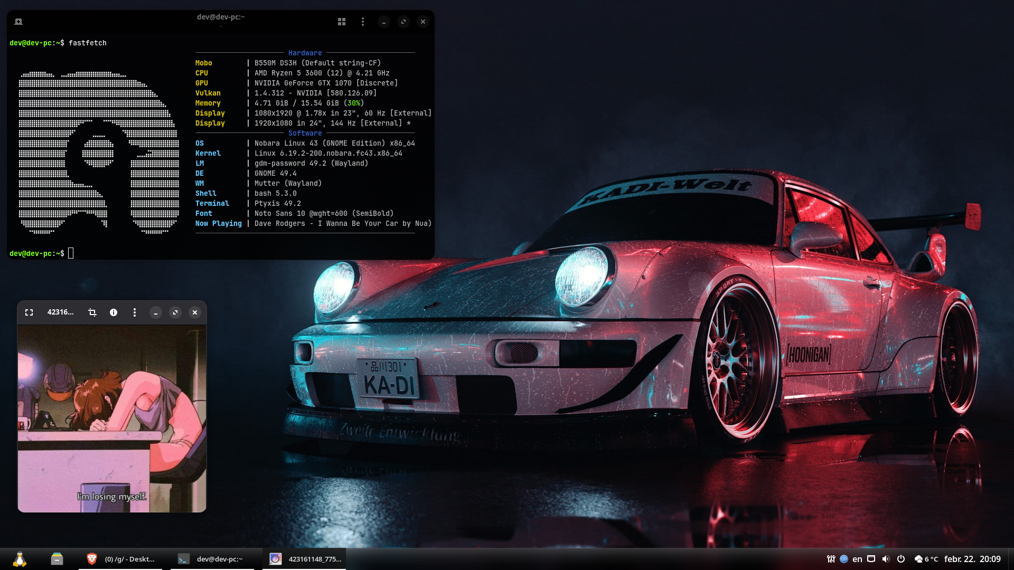
Task: Click the crop and rotate image icon
Action: (x=92, y=312)
